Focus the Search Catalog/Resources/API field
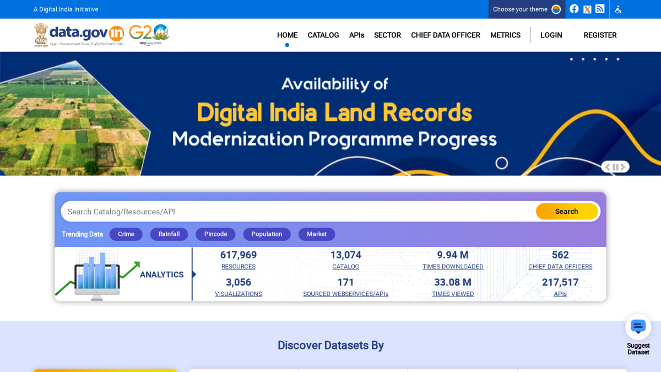This screenshot has height=372, width=661. coord(298,212)
